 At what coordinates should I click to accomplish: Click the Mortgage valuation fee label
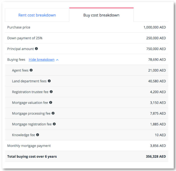[30, 103]
